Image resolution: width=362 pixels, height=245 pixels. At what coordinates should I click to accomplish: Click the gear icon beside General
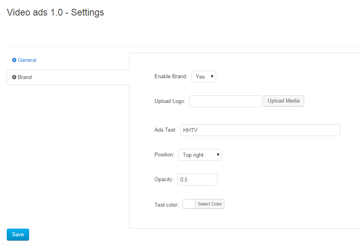14,60
